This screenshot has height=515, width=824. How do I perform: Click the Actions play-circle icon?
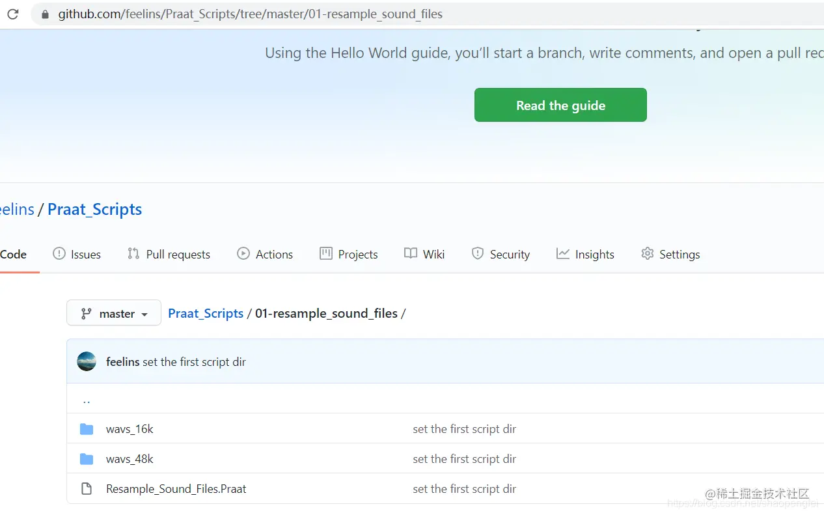coord(243,254)
